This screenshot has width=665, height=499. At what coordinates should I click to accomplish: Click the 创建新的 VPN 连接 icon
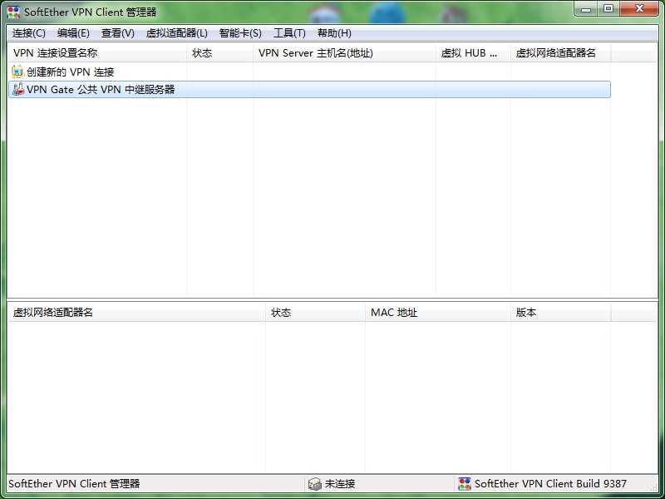[x=17, y=72]
